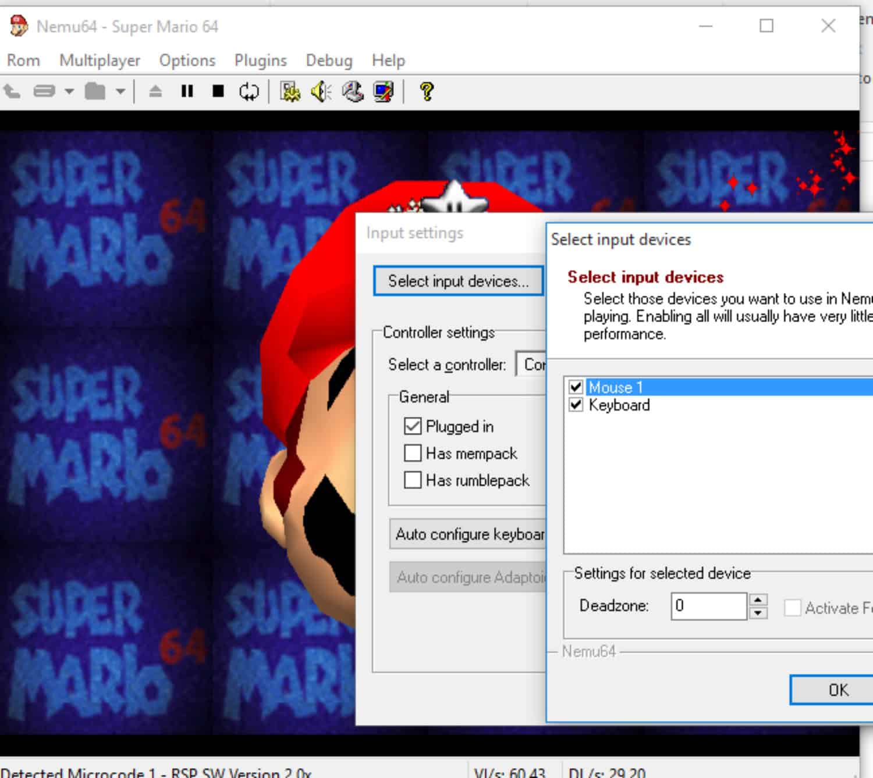The height and width of the screenshot is (778, 873).
Task: Open the Rom menu
Action: 23,60
